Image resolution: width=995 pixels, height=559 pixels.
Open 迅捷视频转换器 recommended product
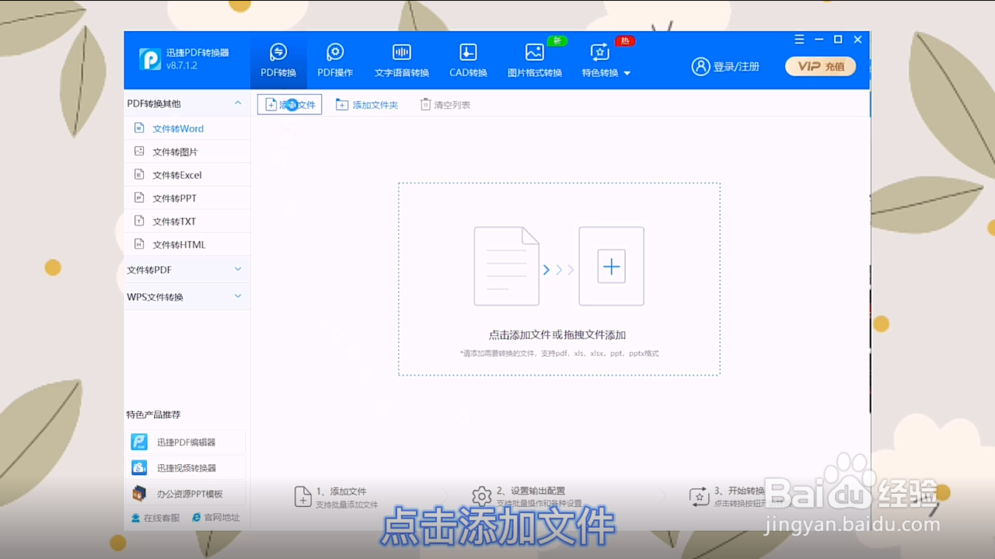point(186,468)
